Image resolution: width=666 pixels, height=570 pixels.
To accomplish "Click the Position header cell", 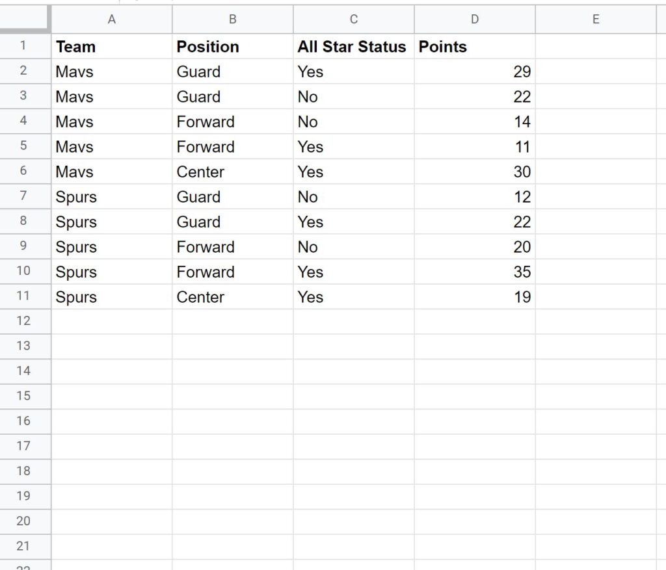I will [x=232, y=46].
